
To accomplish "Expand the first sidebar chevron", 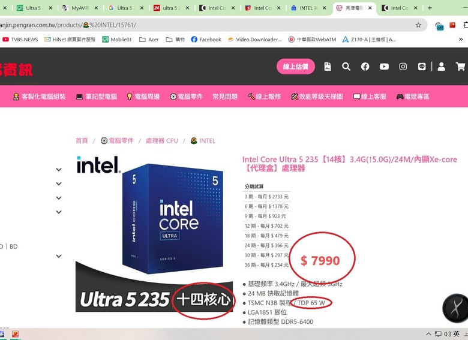I will coord(59,170).
